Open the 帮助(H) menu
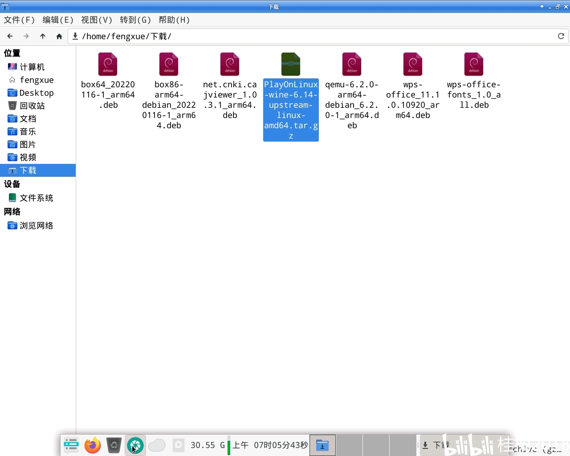570x456 pixels. pyautogui.click(x=174, y=20)
